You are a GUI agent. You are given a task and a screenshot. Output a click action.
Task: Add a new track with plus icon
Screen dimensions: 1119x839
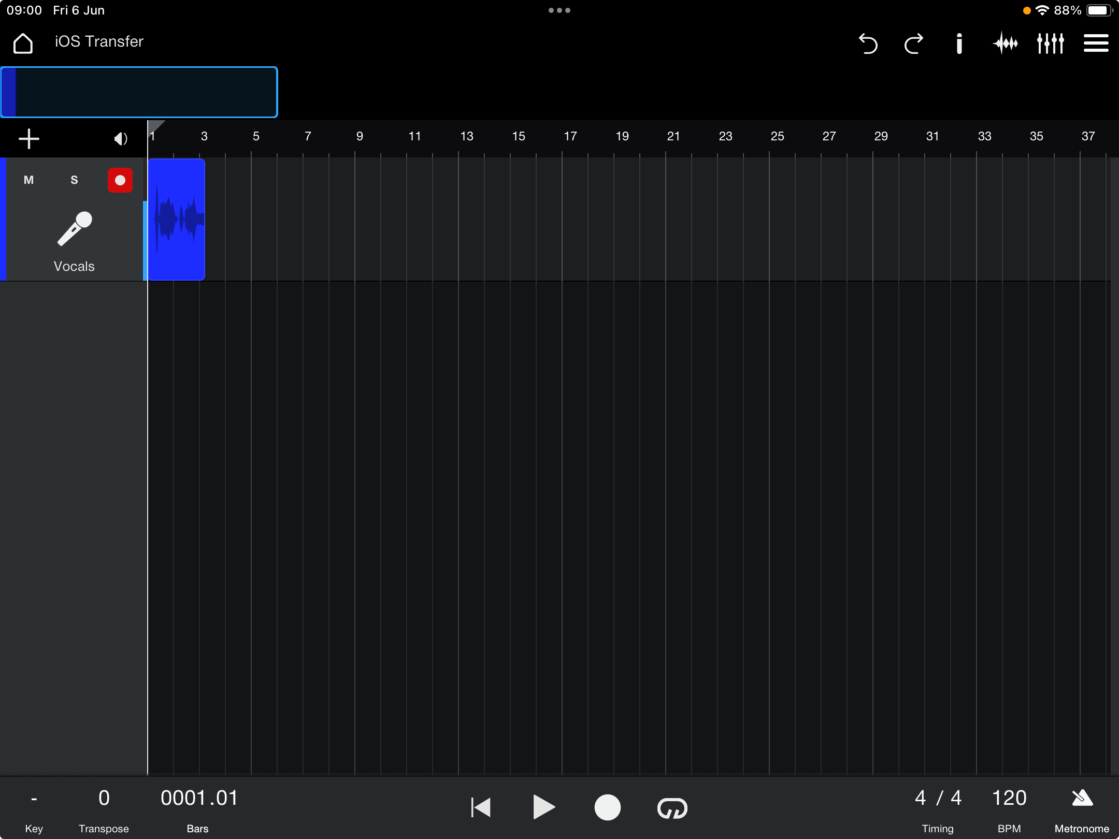(29, 139)
